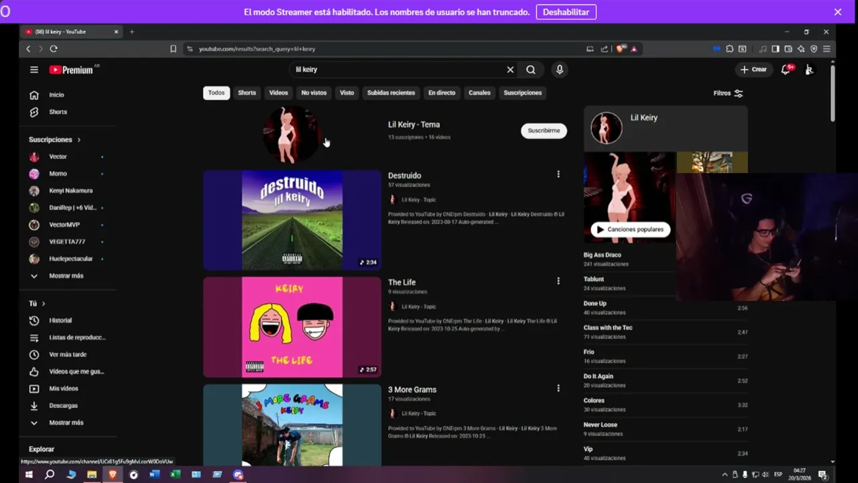Image resolution: width=858 pixels, height=483 pixels.
Task: Select the Videos filter chip
Action: click(x=278, y=93)
